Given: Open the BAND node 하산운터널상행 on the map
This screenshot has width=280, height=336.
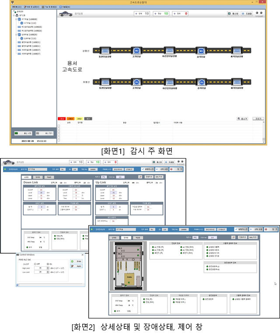Looking at the screenshot, I should (x=170, y=50).
